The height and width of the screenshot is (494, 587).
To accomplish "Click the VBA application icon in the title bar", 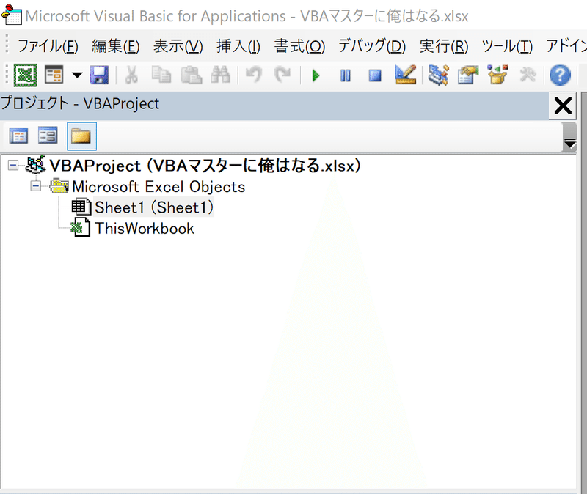I will pyautogui.click(x=12, y=14).
